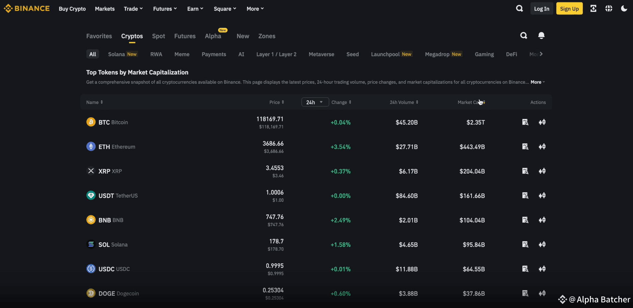Switch to the Favorites tab
633x308 pixels.
point(99,36)
